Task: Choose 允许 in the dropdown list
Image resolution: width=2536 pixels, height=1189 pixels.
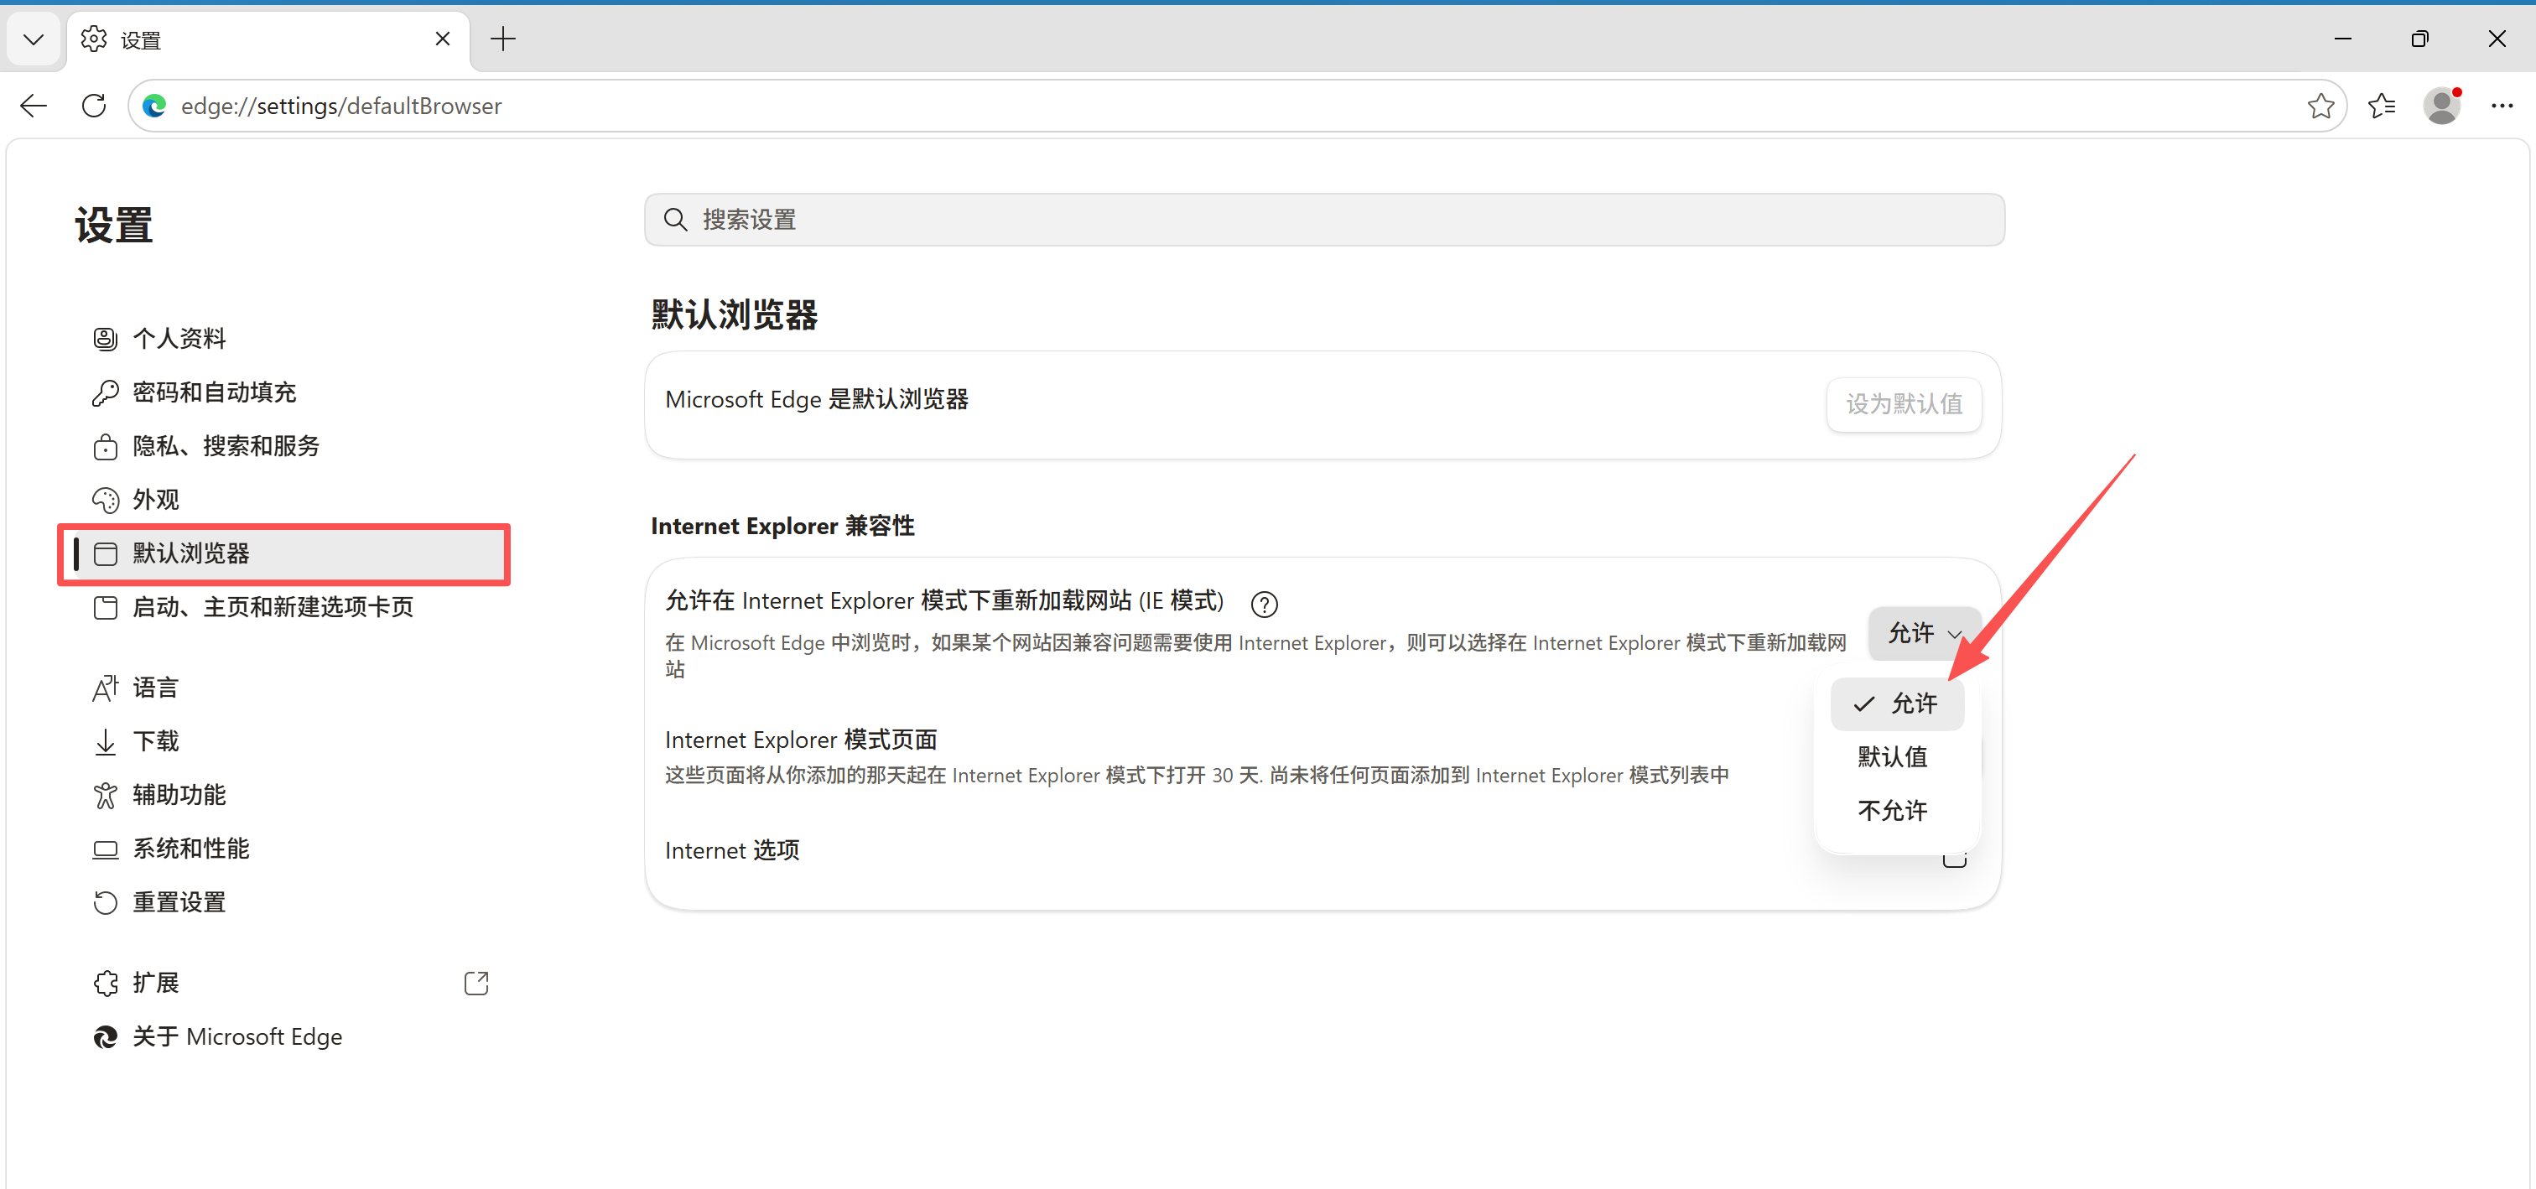Action: pyautogui.click(x=1896, y=704)
